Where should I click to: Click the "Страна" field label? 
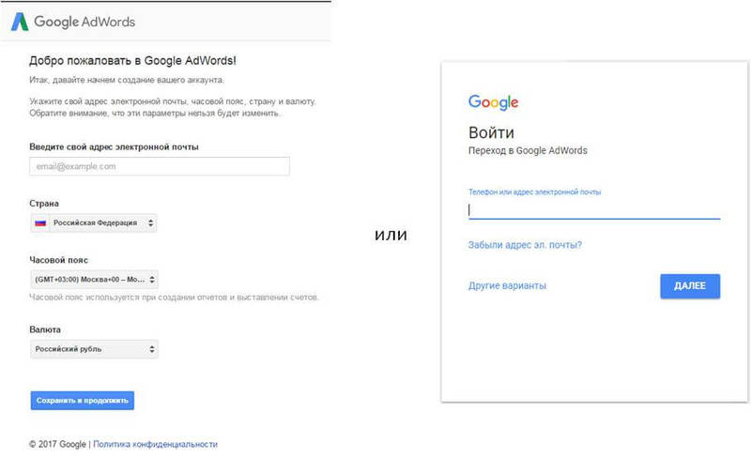[x=44, y=203]
